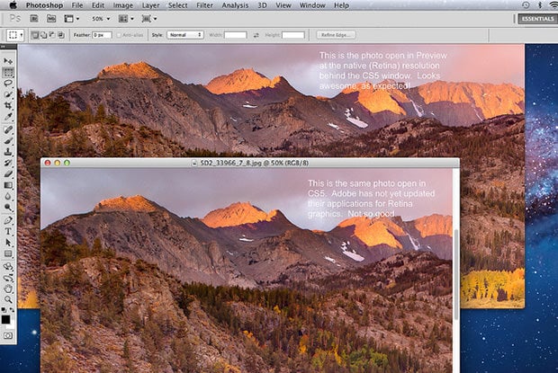Select the Blur tool

tap(8, 196)
